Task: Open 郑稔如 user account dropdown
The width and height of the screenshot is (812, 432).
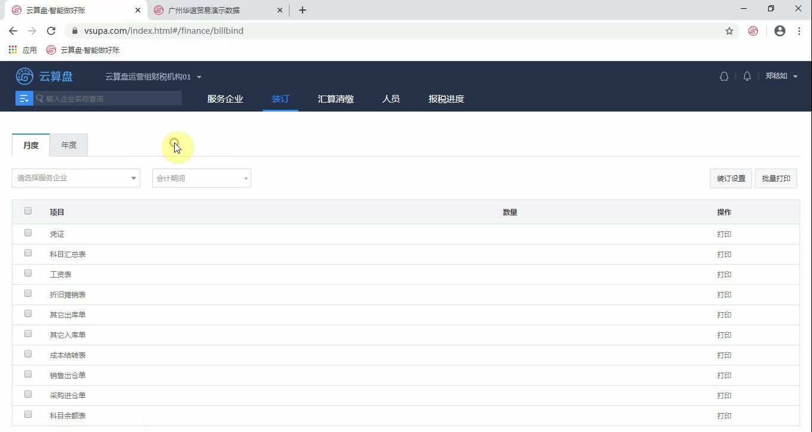Action: point(781,76)
